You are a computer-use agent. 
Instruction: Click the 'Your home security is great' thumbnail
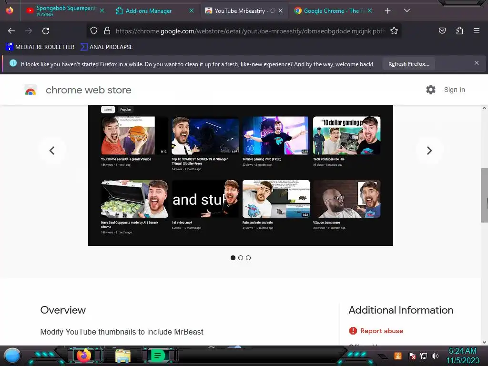134,136
